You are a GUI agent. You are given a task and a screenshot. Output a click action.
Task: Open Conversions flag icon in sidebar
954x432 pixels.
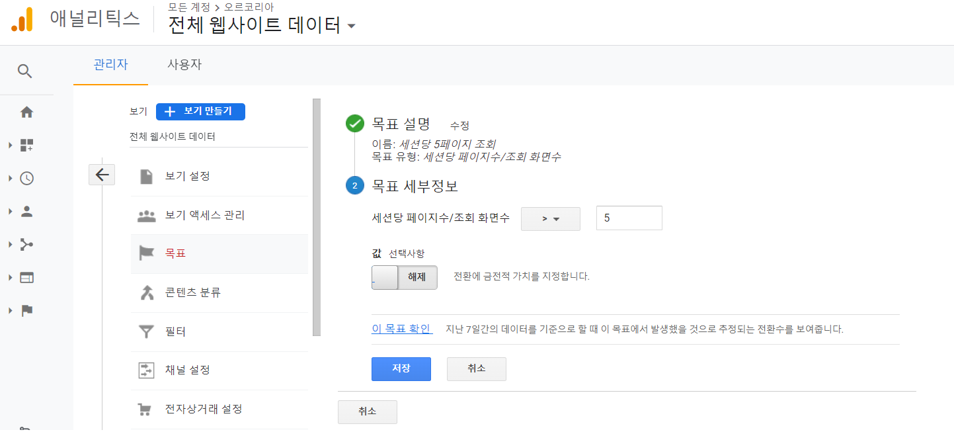[26, 310]
